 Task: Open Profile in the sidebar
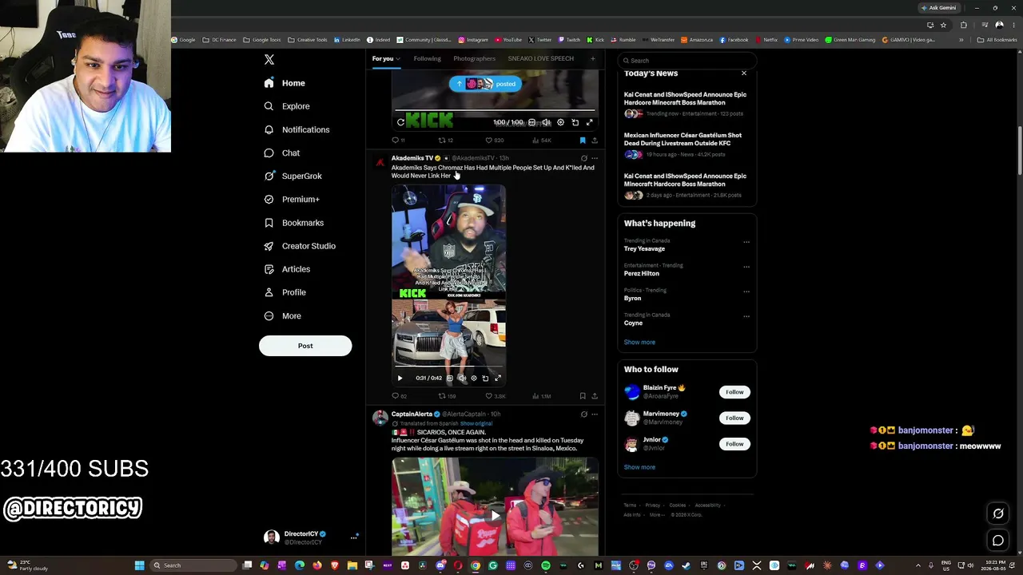pos(285,292)
